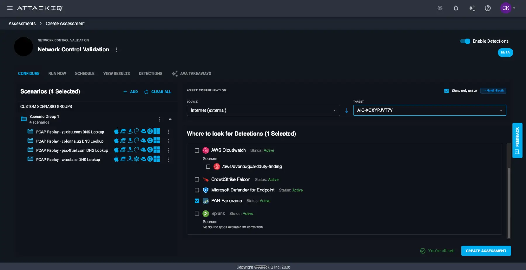
Task: Open the hamburger navigation menu
Action: coord(10,8)
